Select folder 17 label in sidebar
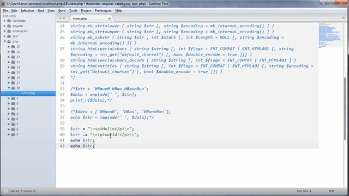349x196 pixels. click(x=18, y=83)
